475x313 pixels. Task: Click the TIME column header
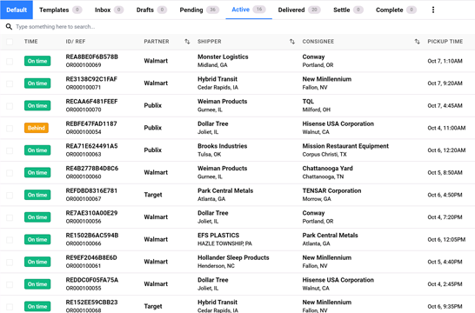[31, 42]
